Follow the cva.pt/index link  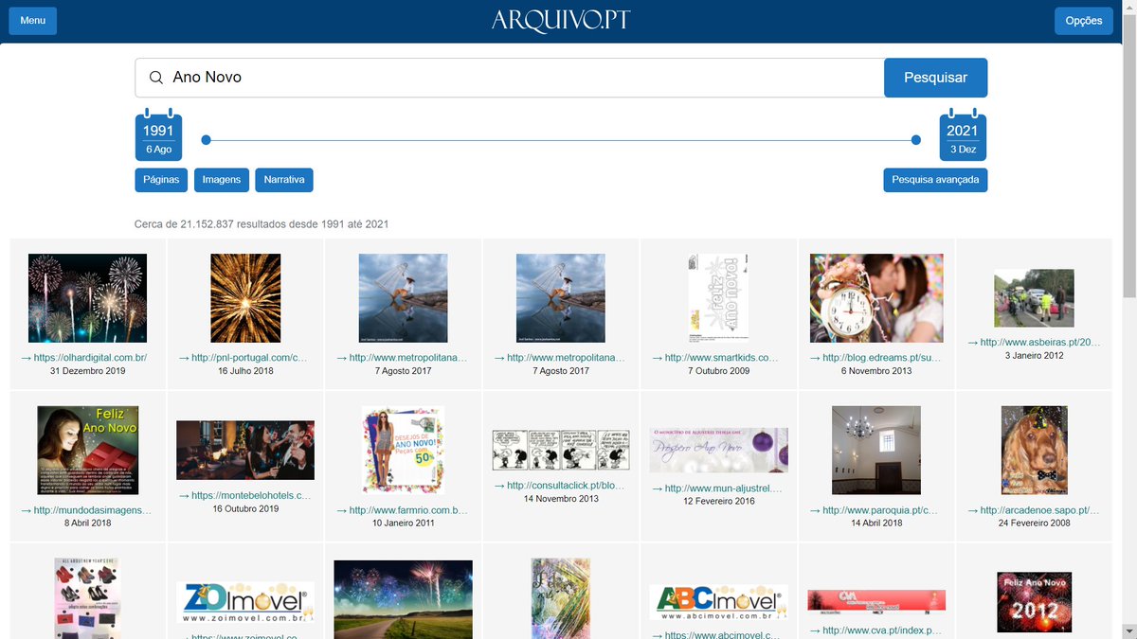click(876, 630)
